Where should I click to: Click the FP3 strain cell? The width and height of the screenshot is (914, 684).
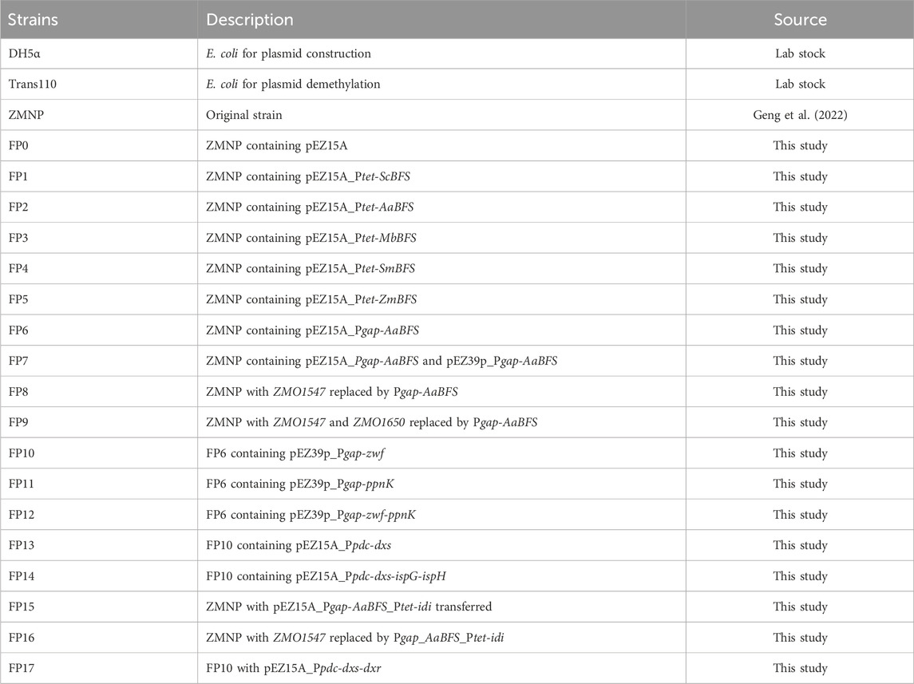[98, 238]
